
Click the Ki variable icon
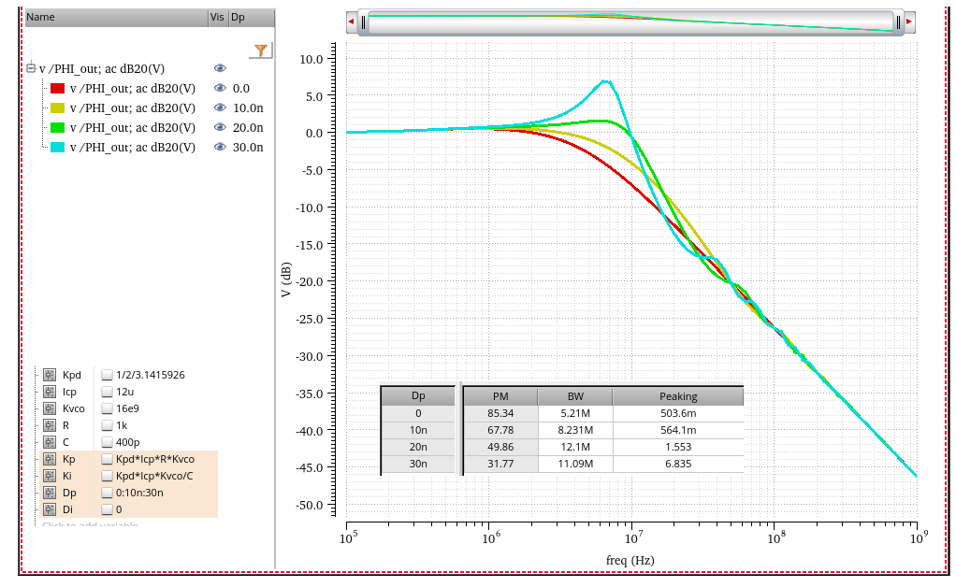coord(50,476)
